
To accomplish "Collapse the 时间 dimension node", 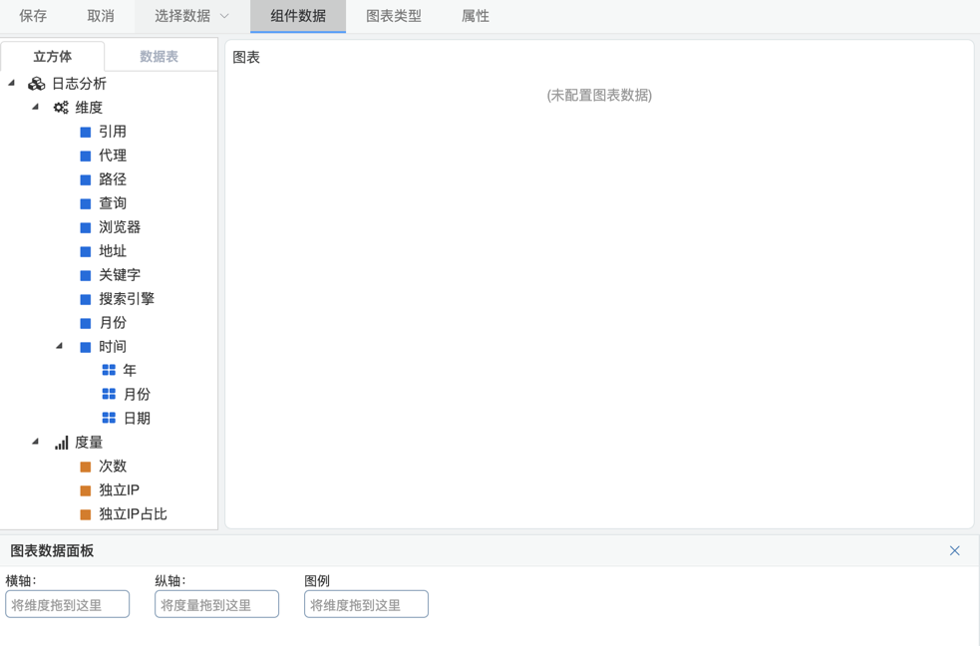I will [60, 346].
